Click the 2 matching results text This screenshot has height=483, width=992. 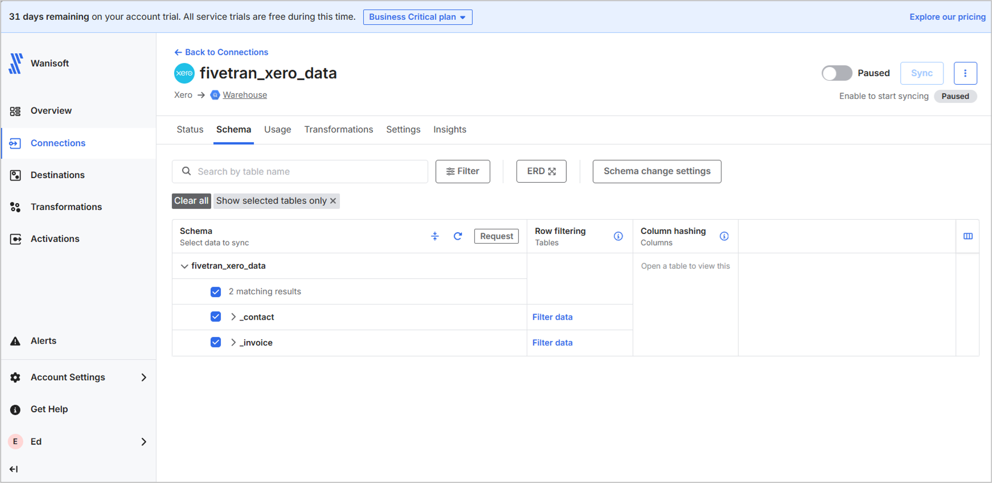click(x=264, y=292)
